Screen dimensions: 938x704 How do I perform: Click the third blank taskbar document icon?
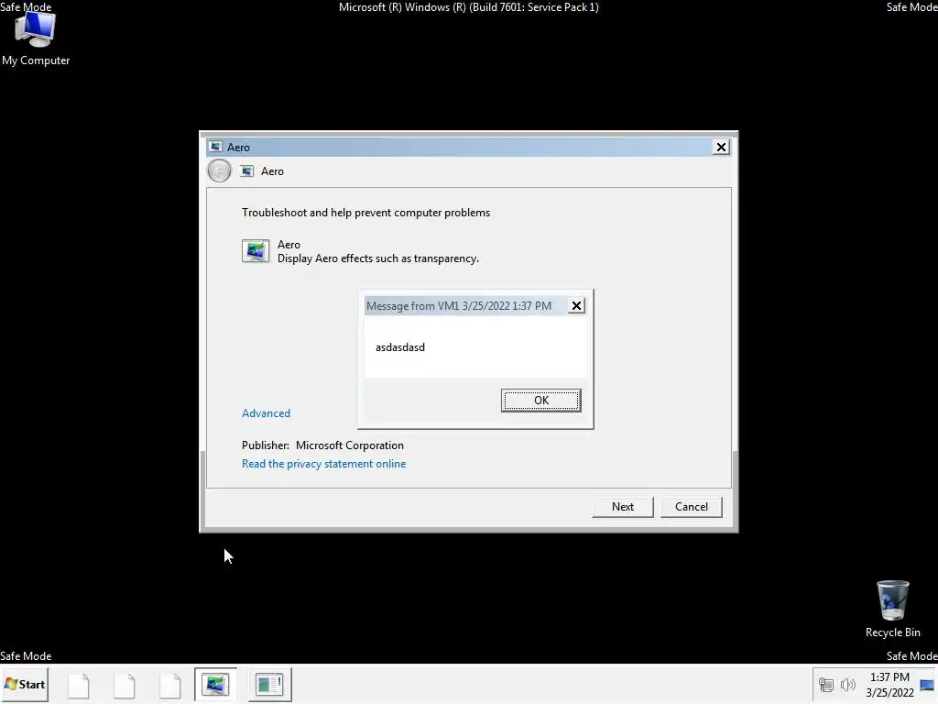click(170, 685)
